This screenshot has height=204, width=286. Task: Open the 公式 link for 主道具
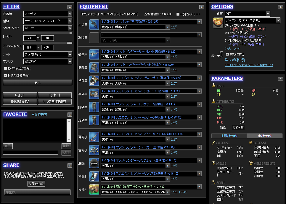[174, 27]
